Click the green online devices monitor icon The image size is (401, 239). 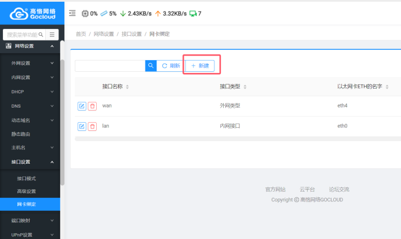pyautogui.click(x=193, y=13)
